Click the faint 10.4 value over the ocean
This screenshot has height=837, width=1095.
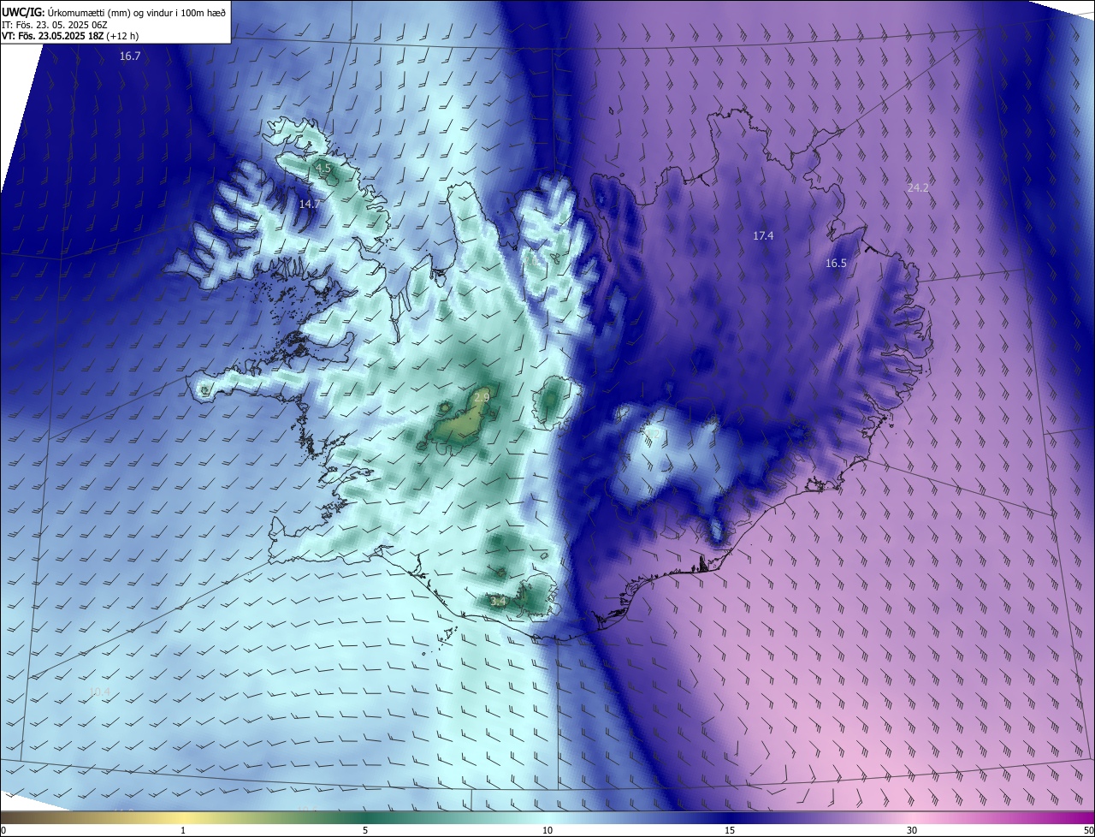99,692
